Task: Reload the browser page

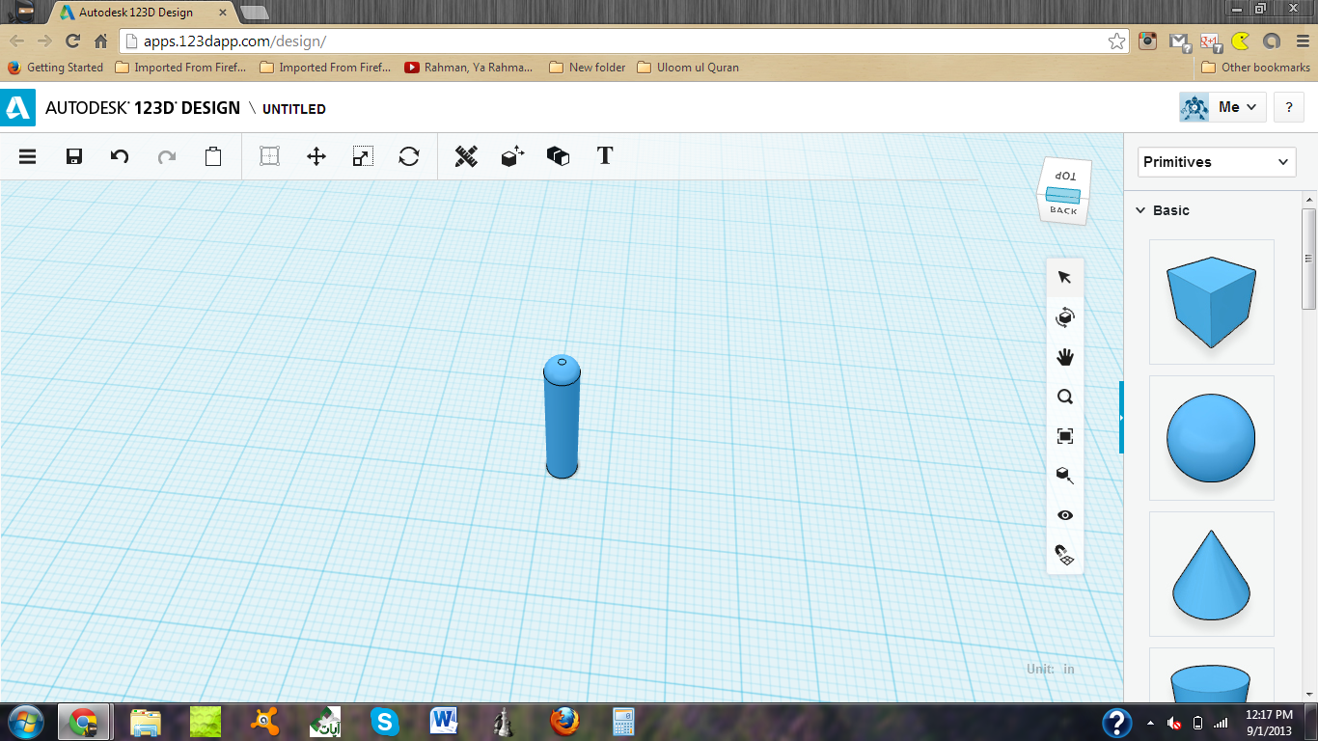Action: tap(72, 41)
